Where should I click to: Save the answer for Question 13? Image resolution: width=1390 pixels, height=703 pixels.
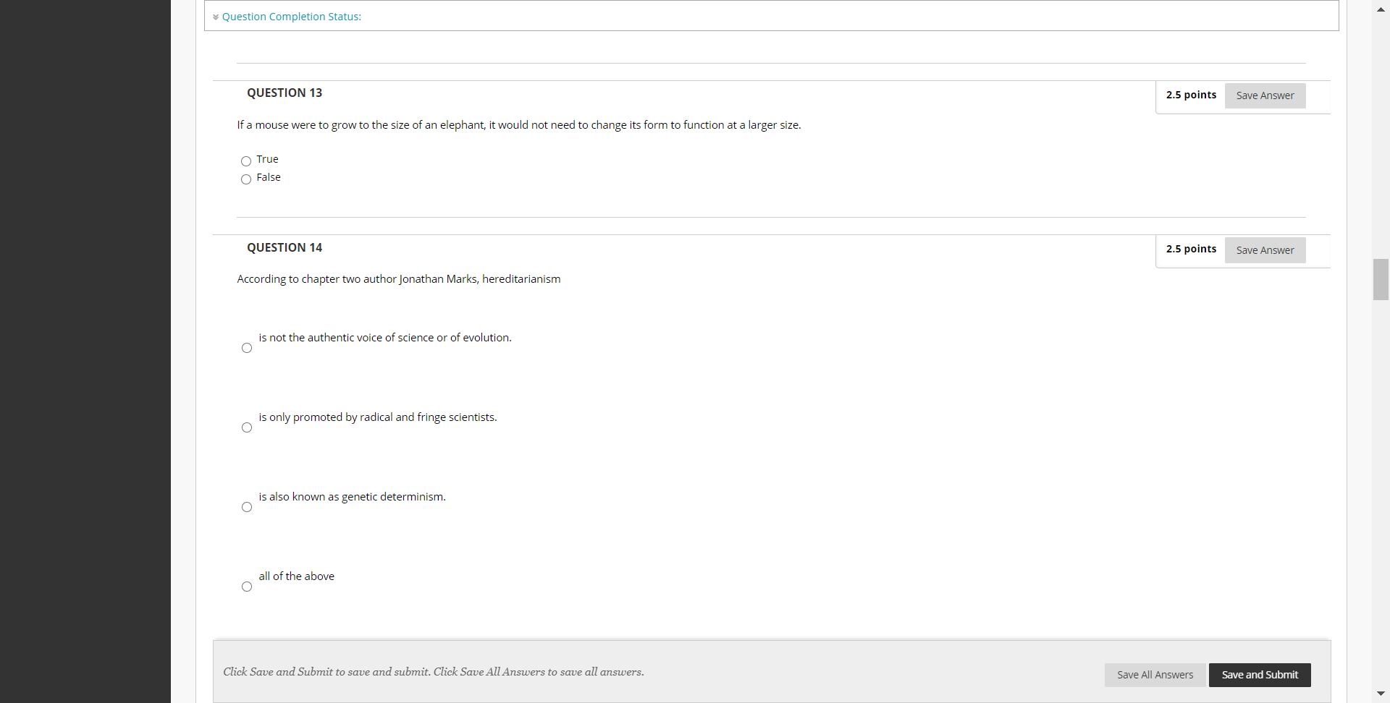(x=1265, y=95)
